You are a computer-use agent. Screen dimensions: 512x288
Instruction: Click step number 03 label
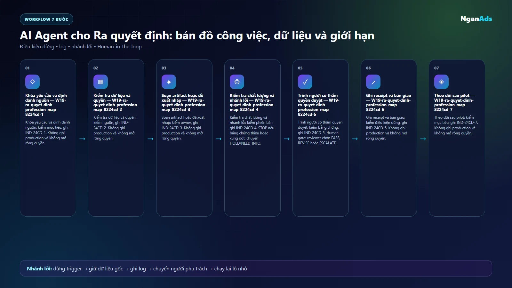point(164,68)
